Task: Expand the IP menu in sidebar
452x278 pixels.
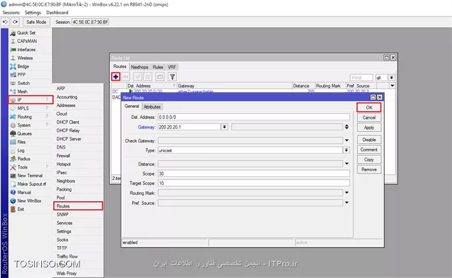Action: pos(31,100)
